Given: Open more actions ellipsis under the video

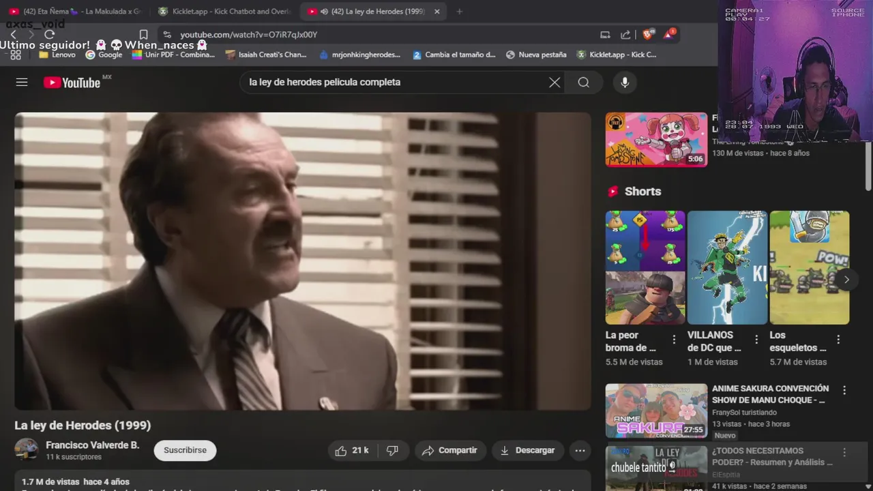Looking at the screenshot, I should pyautogui.click(x=580, y=450).
